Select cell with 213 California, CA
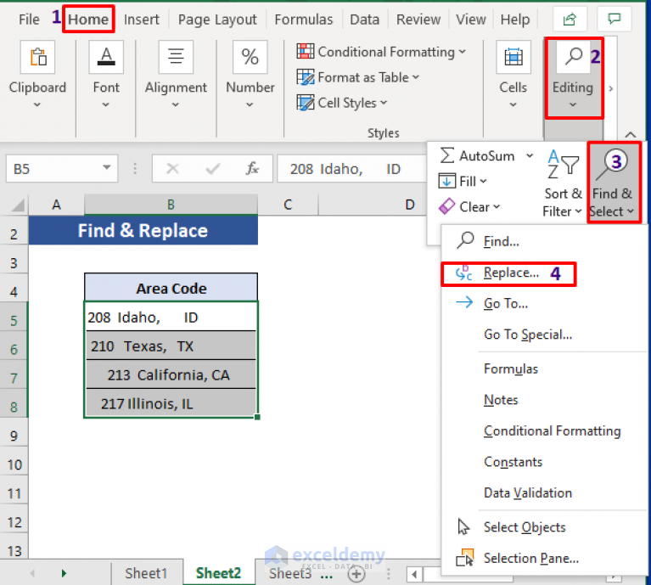 coord(171,374)
